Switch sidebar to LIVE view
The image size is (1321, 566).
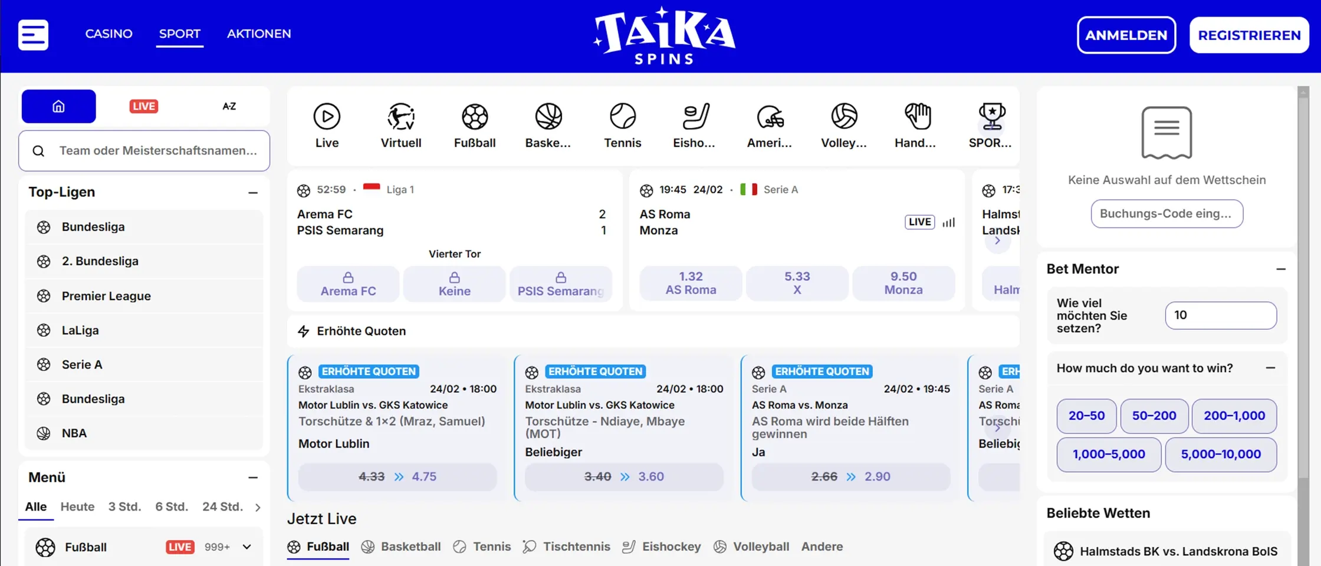coord(143,106)
